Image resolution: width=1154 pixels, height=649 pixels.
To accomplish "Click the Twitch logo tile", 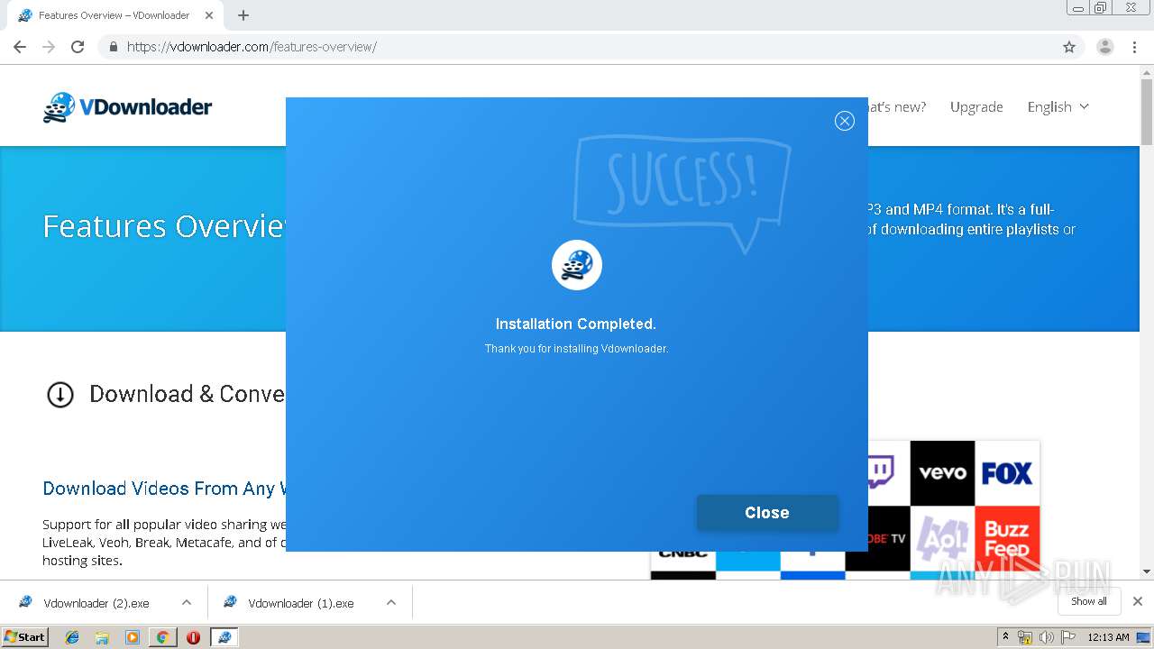I will (889, 472).
